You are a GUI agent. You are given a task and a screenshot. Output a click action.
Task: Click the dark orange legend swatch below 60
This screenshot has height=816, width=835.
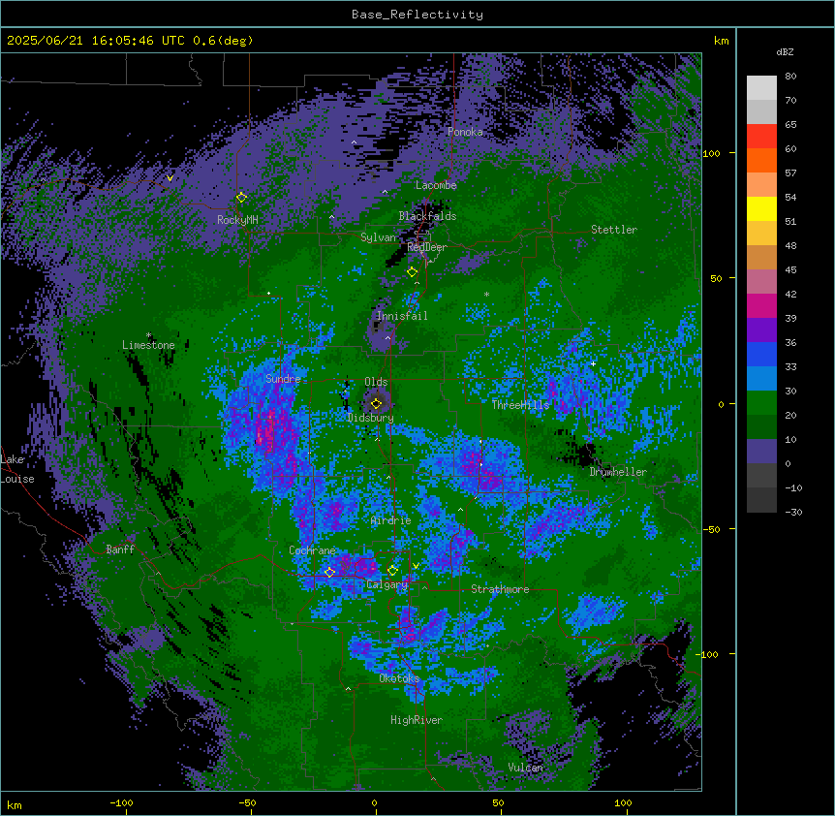tap(761, 160)
